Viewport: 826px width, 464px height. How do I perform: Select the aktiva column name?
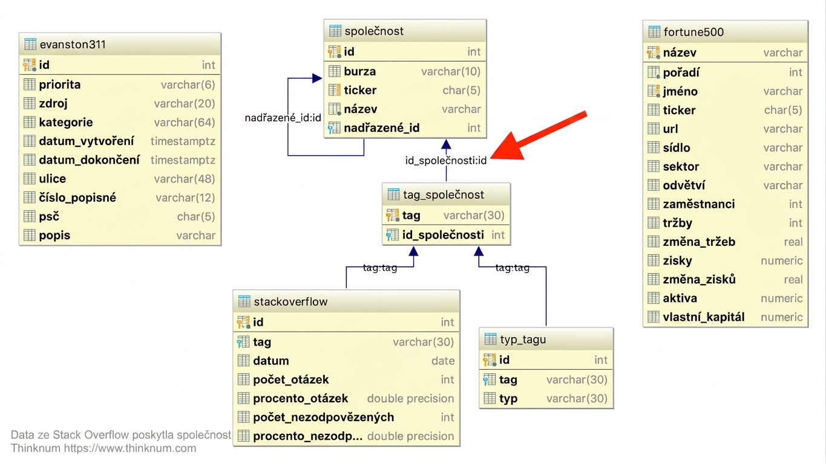(680, 298)
